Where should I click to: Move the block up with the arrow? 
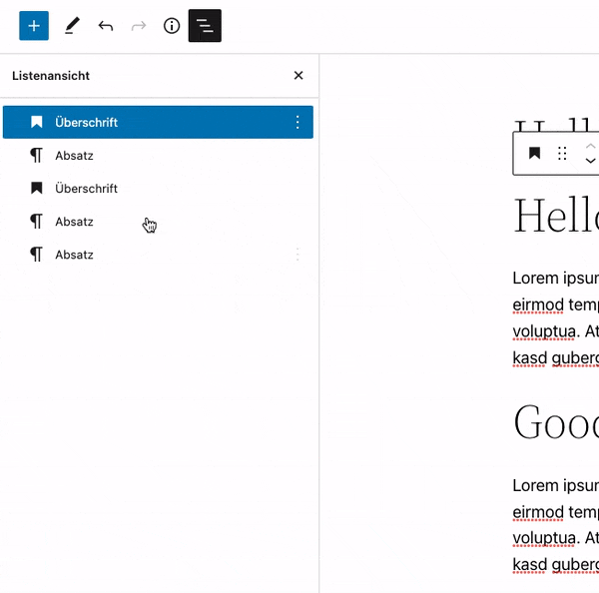point(590,146)
